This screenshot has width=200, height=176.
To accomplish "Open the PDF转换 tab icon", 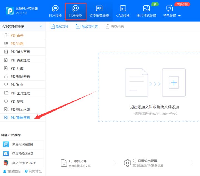I will tap(56, 8).
